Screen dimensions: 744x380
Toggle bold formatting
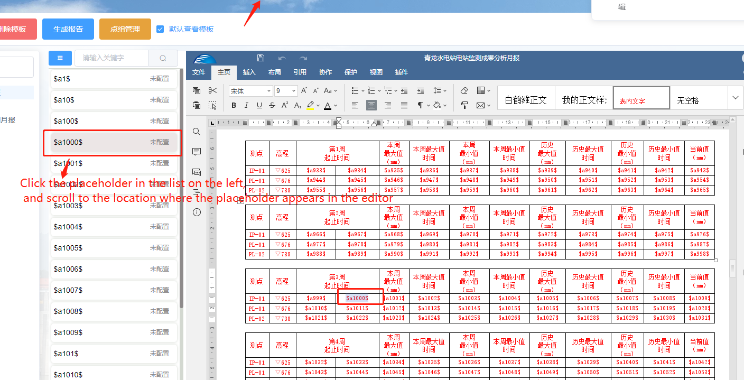pyautogui.click(x=234, y=105)
